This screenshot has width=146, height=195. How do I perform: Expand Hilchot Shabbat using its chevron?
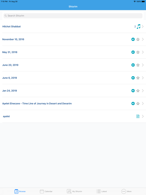(143, 26)
